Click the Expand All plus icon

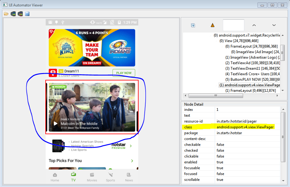coord(193,25)
